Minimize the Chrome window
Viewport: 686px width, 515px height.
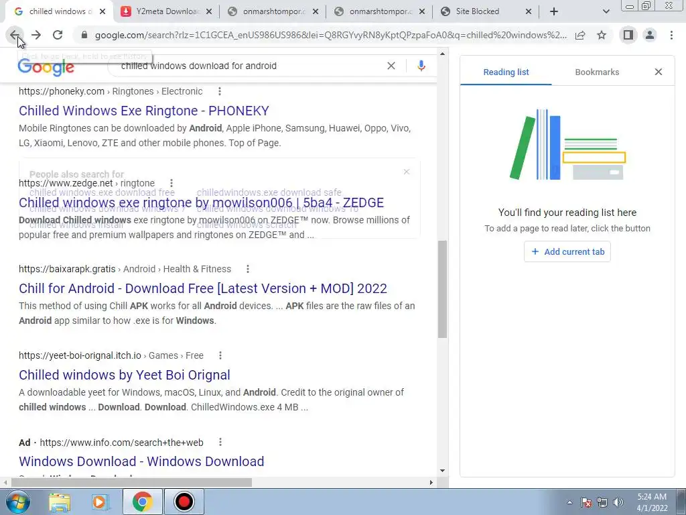[x=630, y=6]
